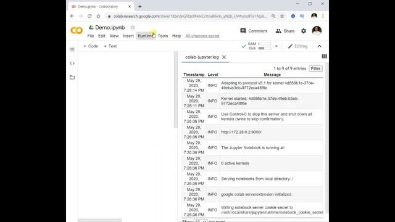395x222 pixels.
Task: Click the browser address bar URL
Action: coord(189,16)
